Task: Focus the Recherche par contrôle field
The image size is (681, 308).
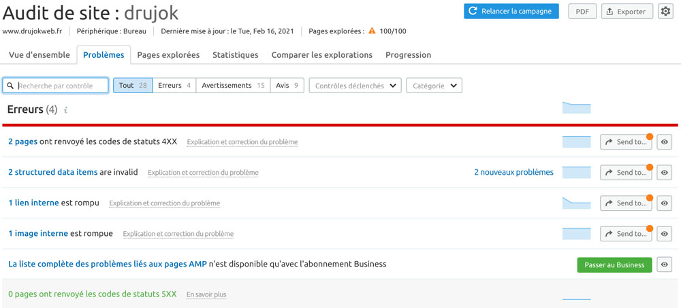Action: coord(55,86)
